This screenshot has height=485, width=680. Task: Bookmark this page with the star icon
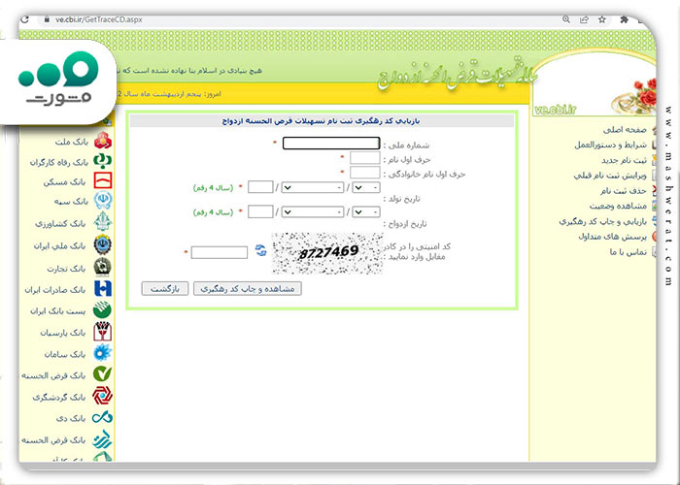(x=602, y=19)
